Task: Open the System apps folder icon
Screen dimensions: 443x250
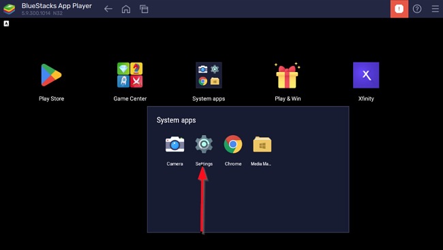Action: click(x=209, y=75)
